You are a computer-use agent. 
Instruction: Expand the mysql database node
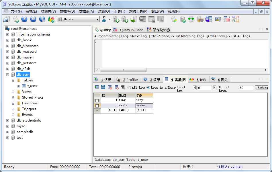7,126
